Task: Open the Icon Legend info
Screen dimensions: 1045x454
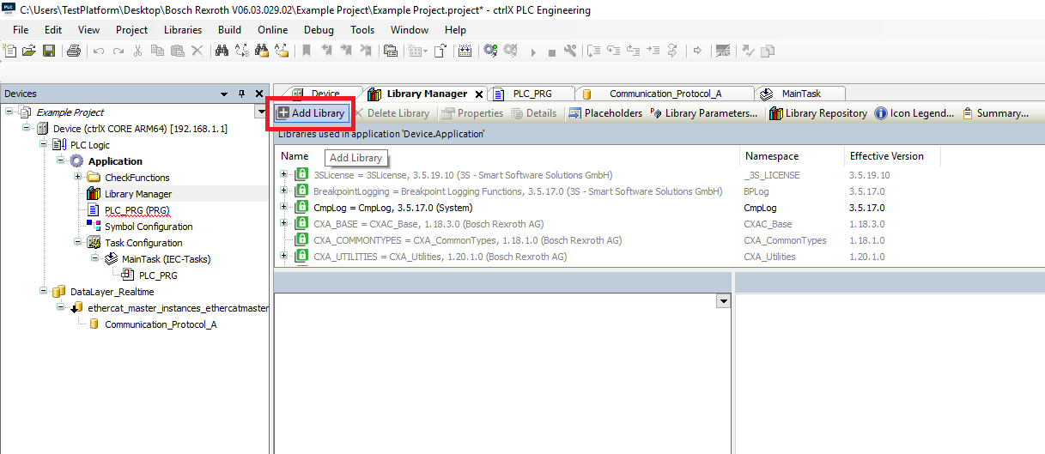Action: click(x=914, y=113)
